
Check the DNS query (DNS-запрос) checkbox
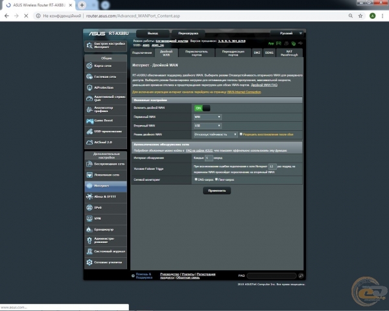(196, 179)
